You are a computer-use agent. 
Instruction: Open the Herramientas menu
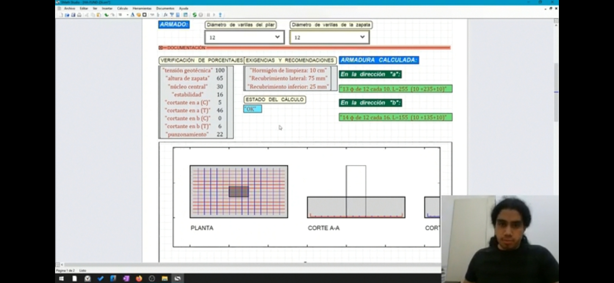click(142, 8)
